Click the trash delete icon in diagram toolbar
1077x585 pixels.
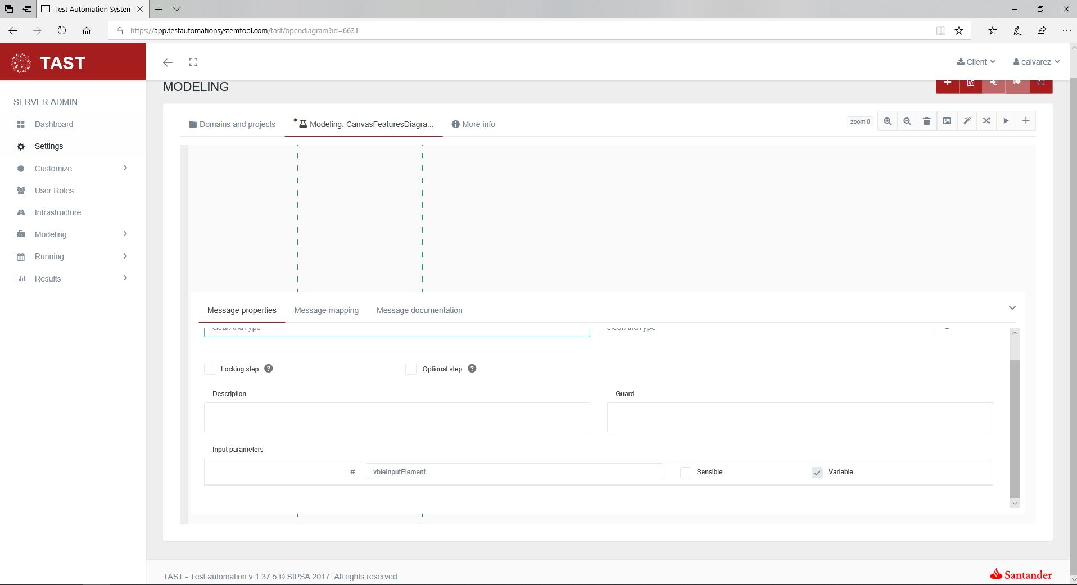927,121
